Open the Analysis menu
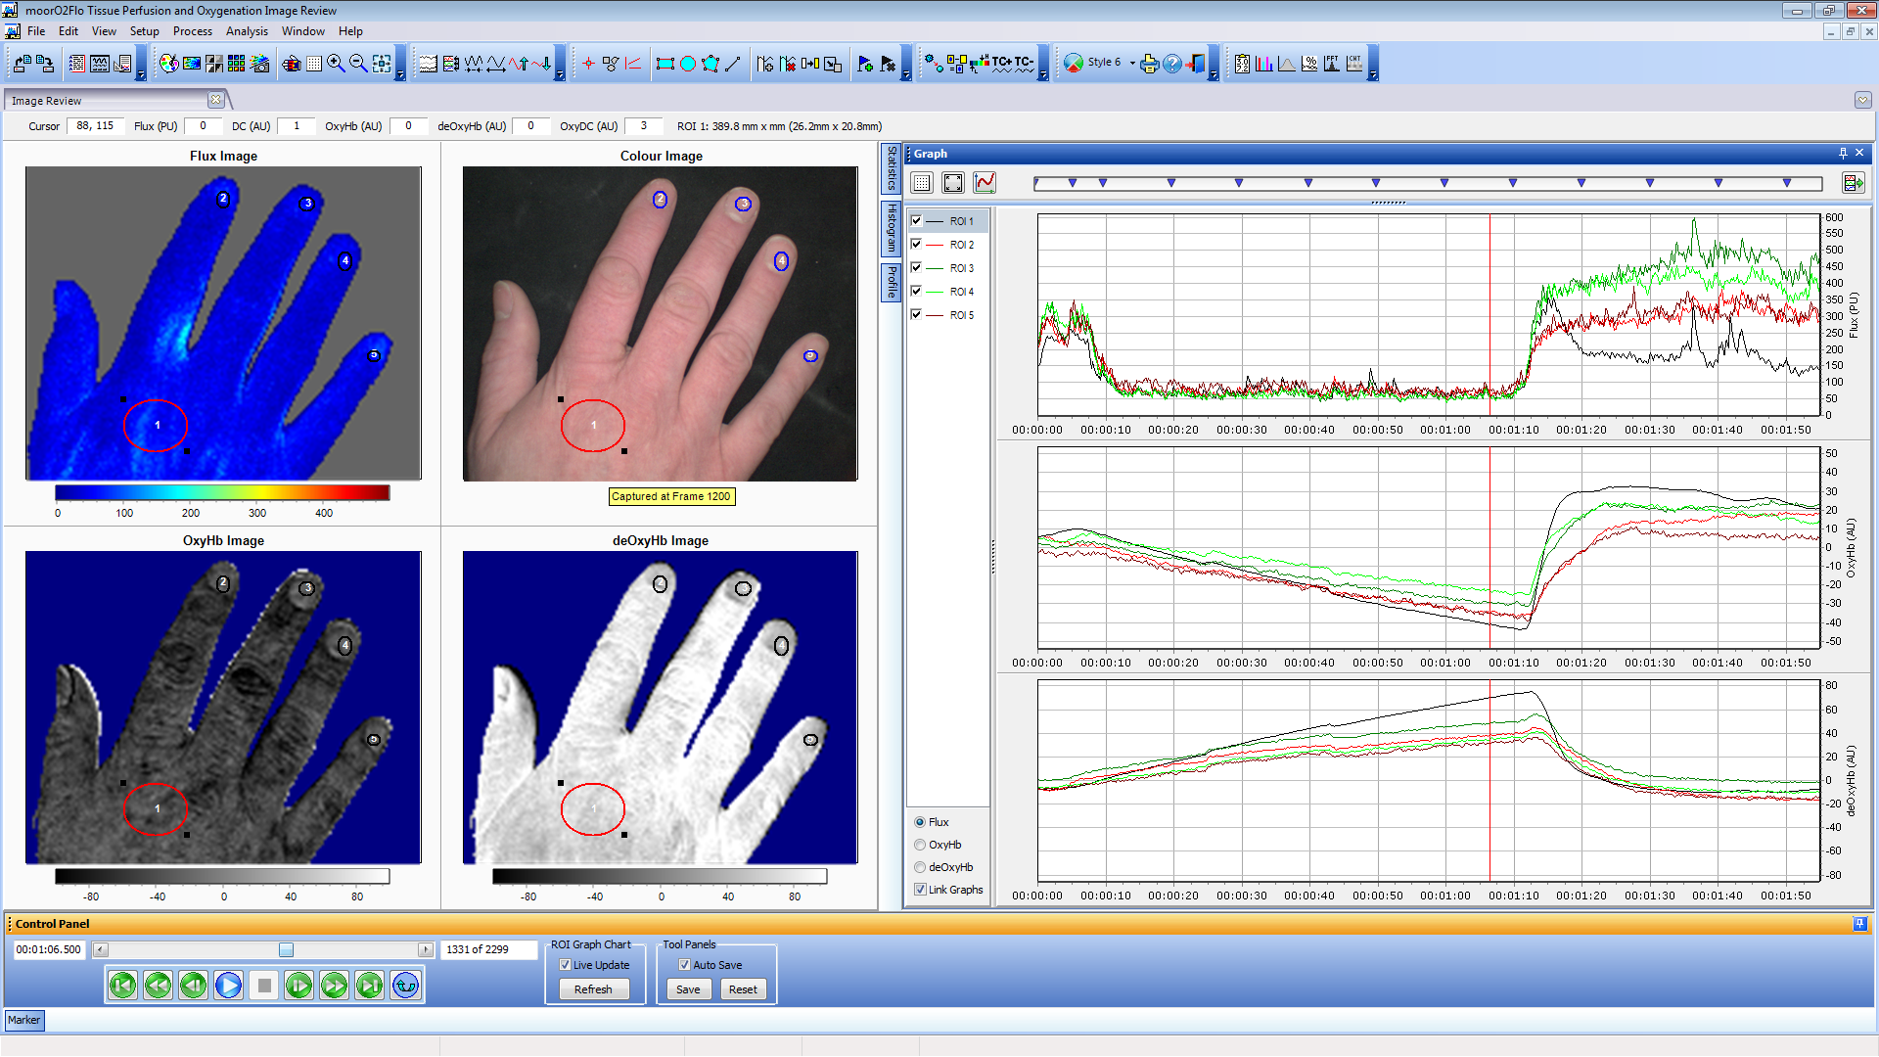The height and width of the screenshot is (1057, 1879). [247, 31]
